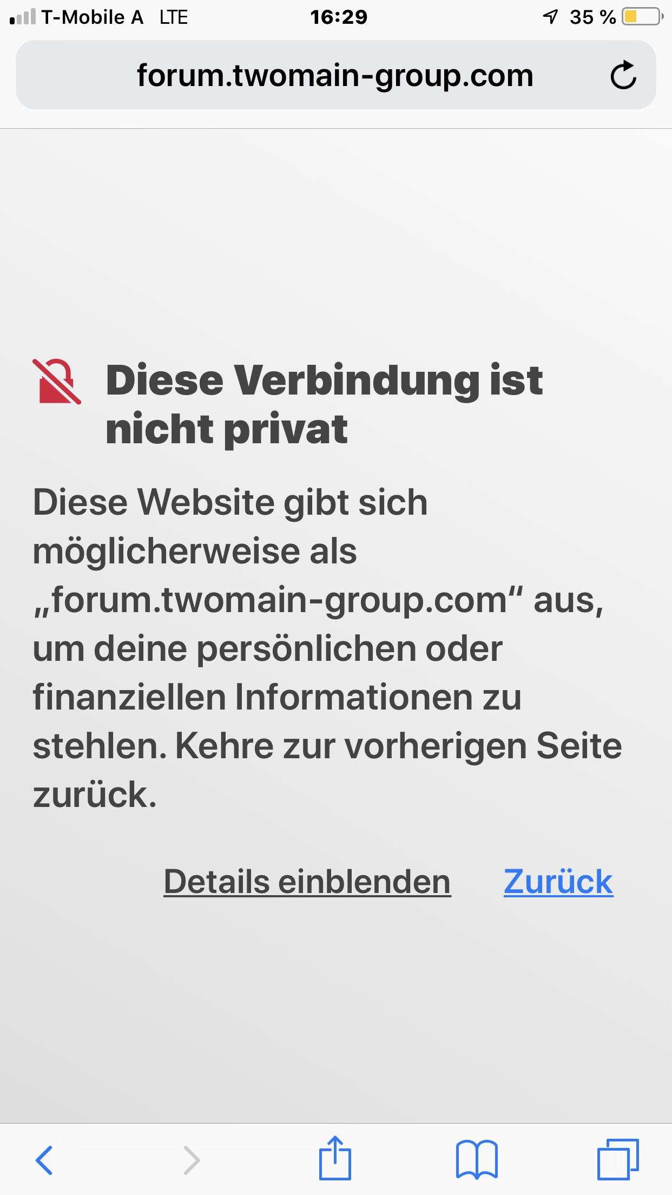This screenshot has height=1195, width=672.
Task: Follow the blue Zurück link
Action: pos(558,882)
